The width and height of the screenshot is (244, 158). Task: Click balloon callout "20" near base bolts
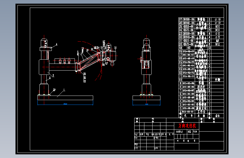[x=54, y=90]
